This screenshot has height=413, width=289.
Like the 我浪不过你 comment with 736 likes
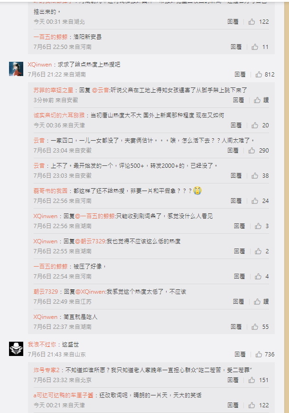265,355
